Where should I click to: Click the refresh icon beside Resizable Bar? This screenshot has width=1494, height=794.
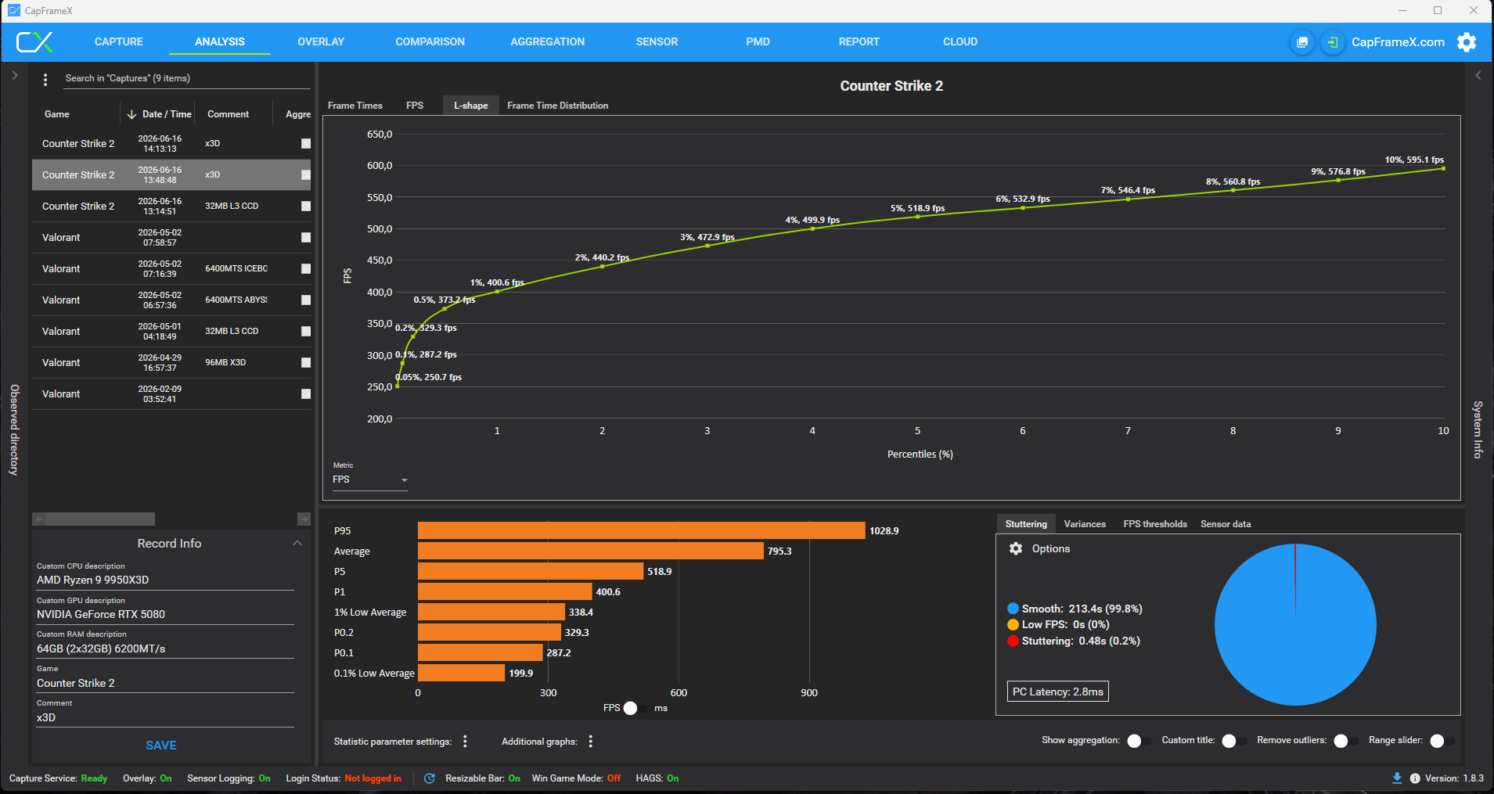click(x=430, y=778)
